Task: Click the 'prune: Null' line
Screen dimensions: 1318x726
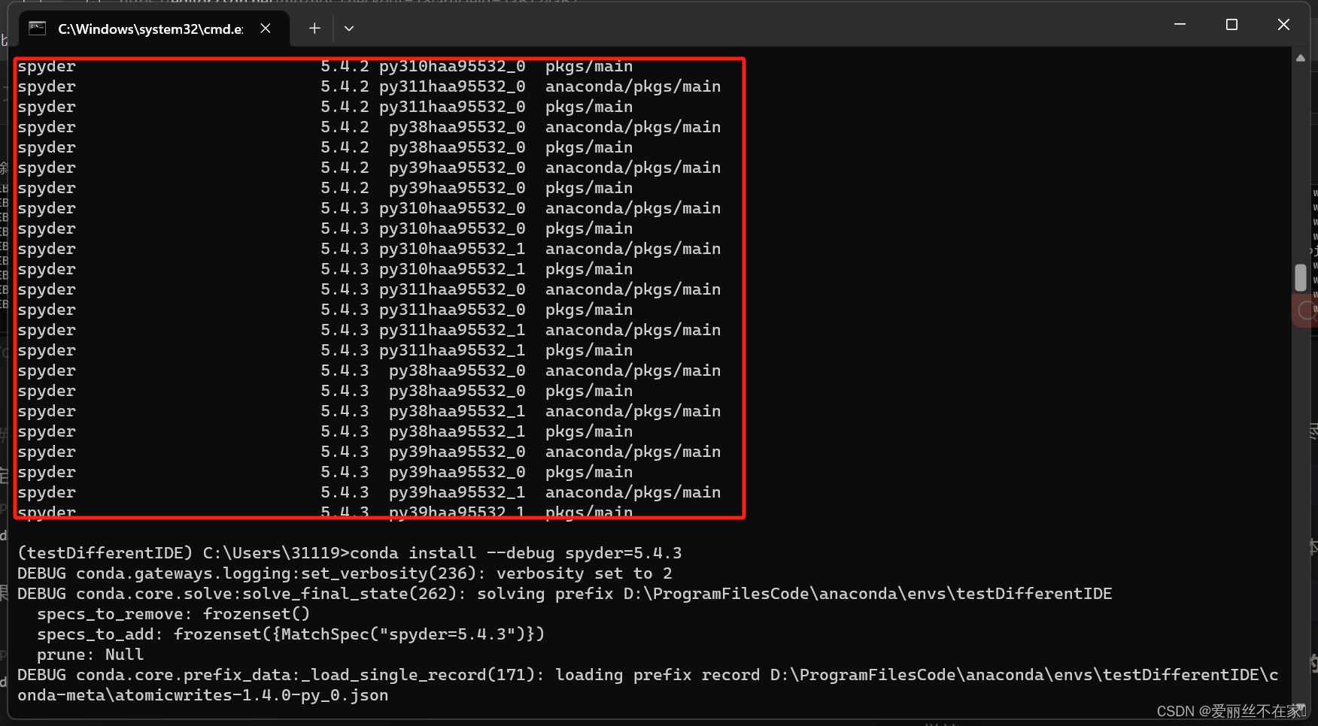Action: (90, 655)
